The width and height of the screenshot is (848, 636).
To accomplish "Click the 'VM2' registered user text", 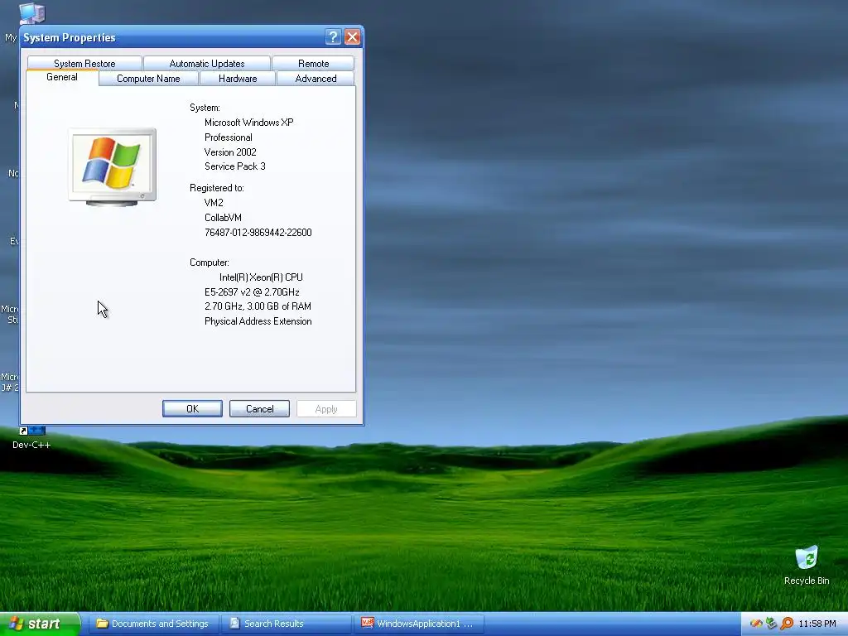I will (214, 202).
